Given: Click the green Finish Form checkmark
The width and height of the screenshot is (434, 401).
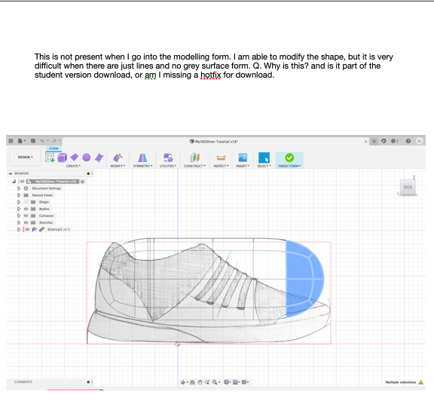Looking at the screenshot, I should 289,158.
